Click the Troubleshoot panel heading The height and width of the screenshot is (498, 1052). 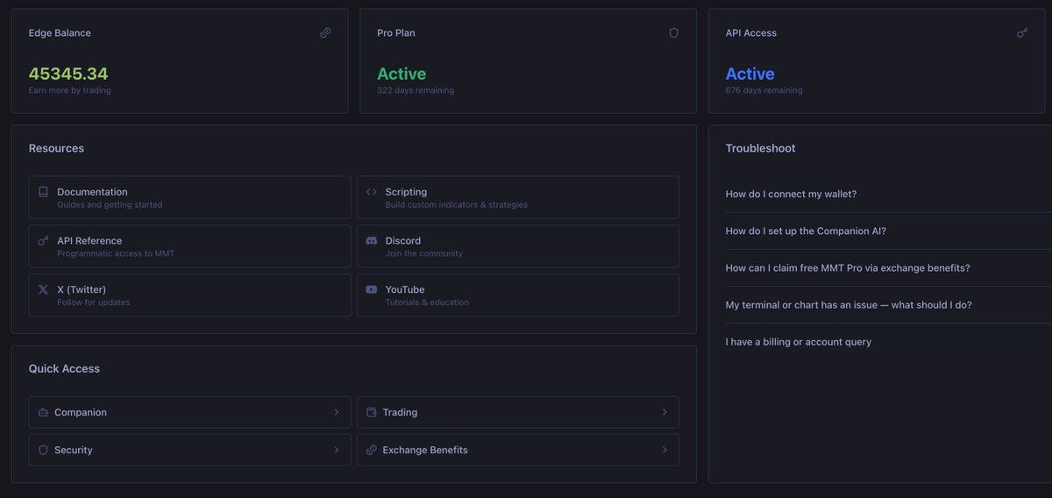tap(761, 148)
